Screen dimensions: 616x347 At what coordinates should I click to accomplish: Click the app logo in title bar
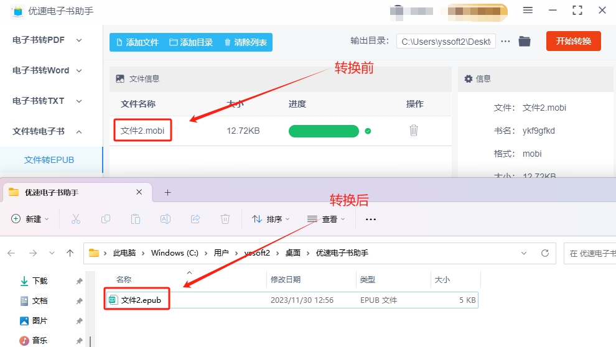pyautogui.click(x=17, y=11)
